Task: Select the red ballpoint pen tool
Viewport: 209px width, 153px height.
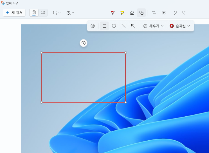Action: tap(113, 13)
